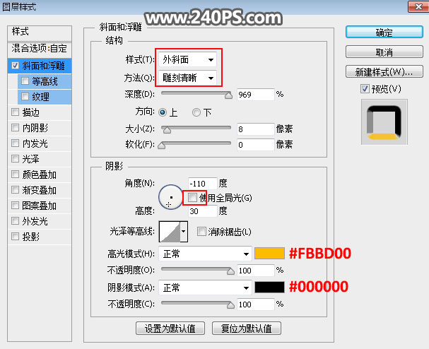This screenshot has height=349, width=429.
Task: Check the 图案叠加 style checkbox
Action: (15, 206)
